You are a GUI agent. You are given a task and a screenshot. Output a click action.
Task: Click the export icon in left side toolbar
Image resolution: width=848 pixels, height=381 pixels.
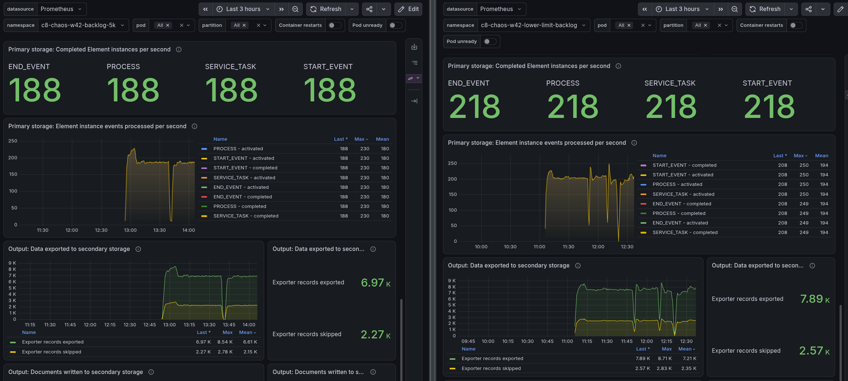[x=414, y=47]
